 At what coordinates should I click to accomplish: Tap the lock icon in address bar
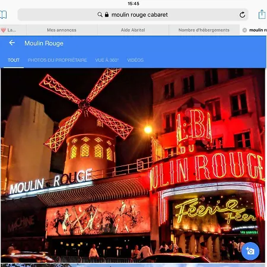pos(107,14)
